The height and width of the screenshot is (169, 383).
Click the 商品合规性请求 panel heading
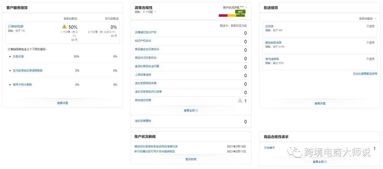tap(276, 137)
